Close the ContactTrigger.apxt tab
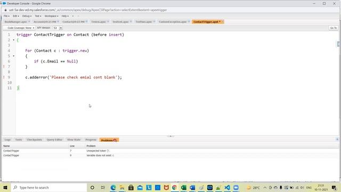 tap(222, 21)
